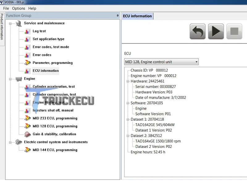Screen dimensions: 247x185
Task: Select Cylinder acceleration, test item
Action: (54, 87)
